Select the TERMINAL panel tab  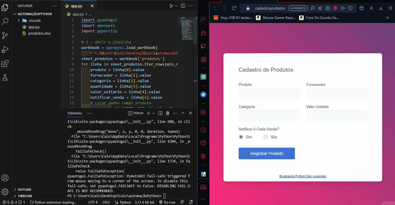pyautogui.click(x=75, y=113)
